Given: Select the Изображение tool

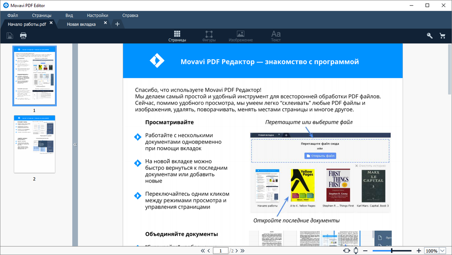Looking at the screenshot, I should [x=241, y=36].
